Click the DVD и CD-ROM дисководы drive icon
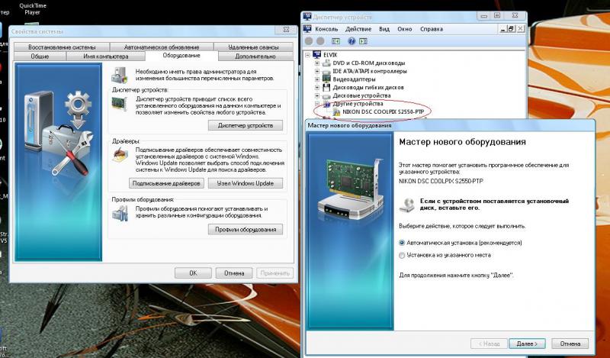The image size is (610, 358). pos(327,63)
